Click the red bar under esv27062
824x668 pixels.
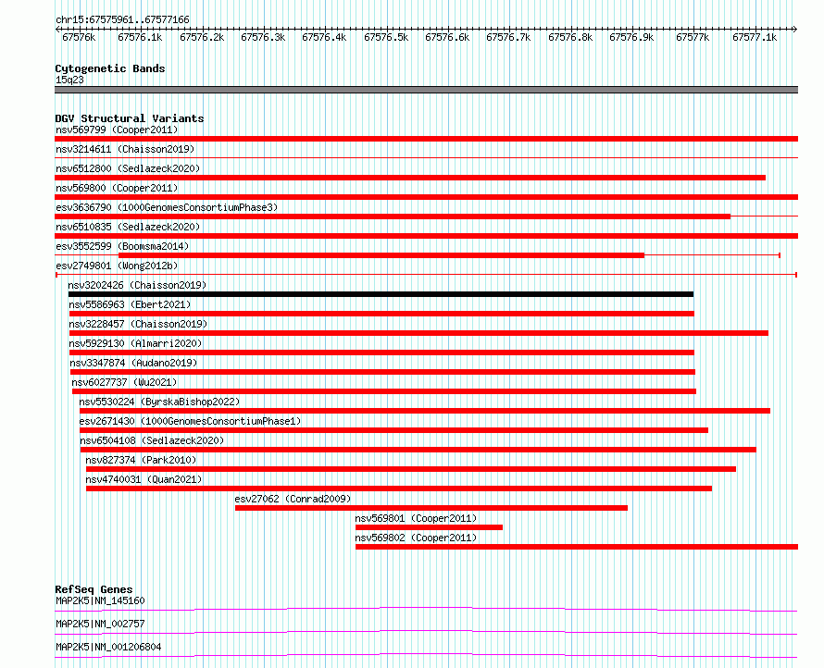coord(431,508)
